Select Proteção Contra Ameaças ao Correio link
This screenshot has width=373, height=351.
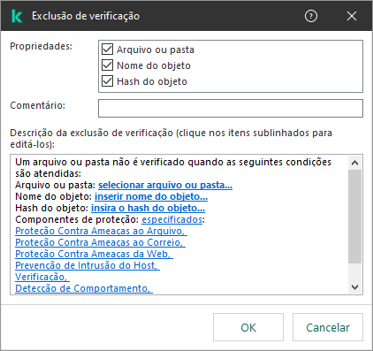tap(100, 242)
